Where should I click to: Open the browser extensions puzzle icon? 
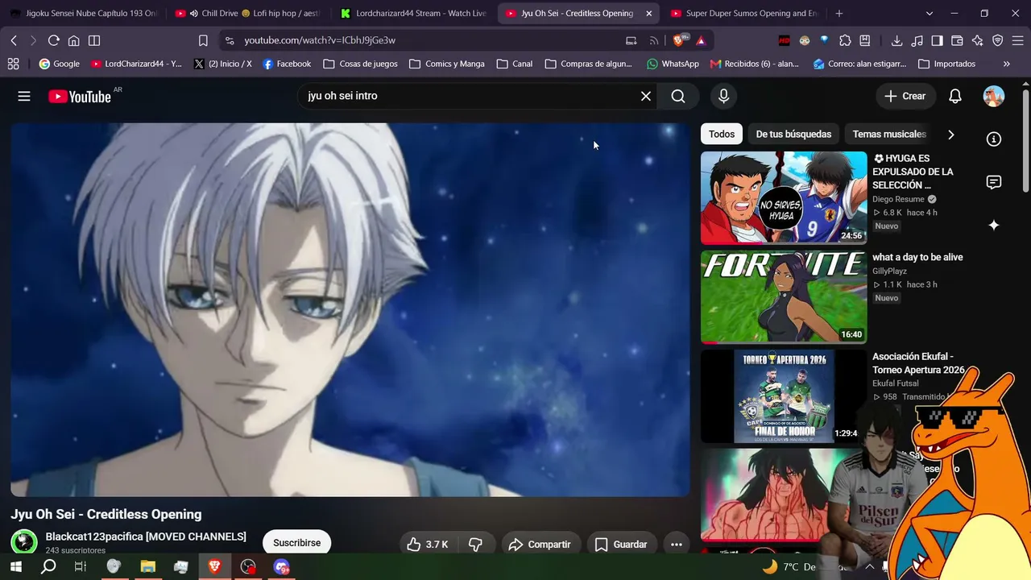[x=845, y=40]
